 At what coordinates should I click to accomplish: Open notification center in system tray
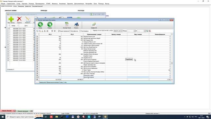click(x=208, y=117)
